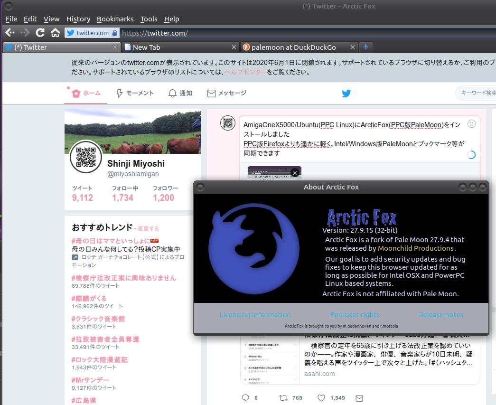
Task: Open trend #Mrサンデー
Action: (x=91, y=380)
